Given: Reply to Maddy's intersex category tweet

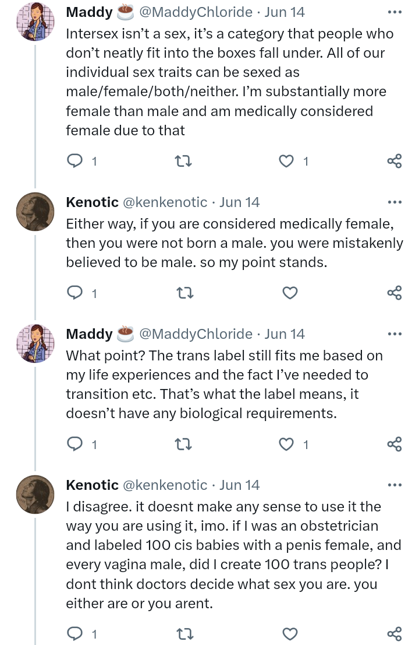Looking at the screenshot, I should pyautogui.click(x=76, y=161).
